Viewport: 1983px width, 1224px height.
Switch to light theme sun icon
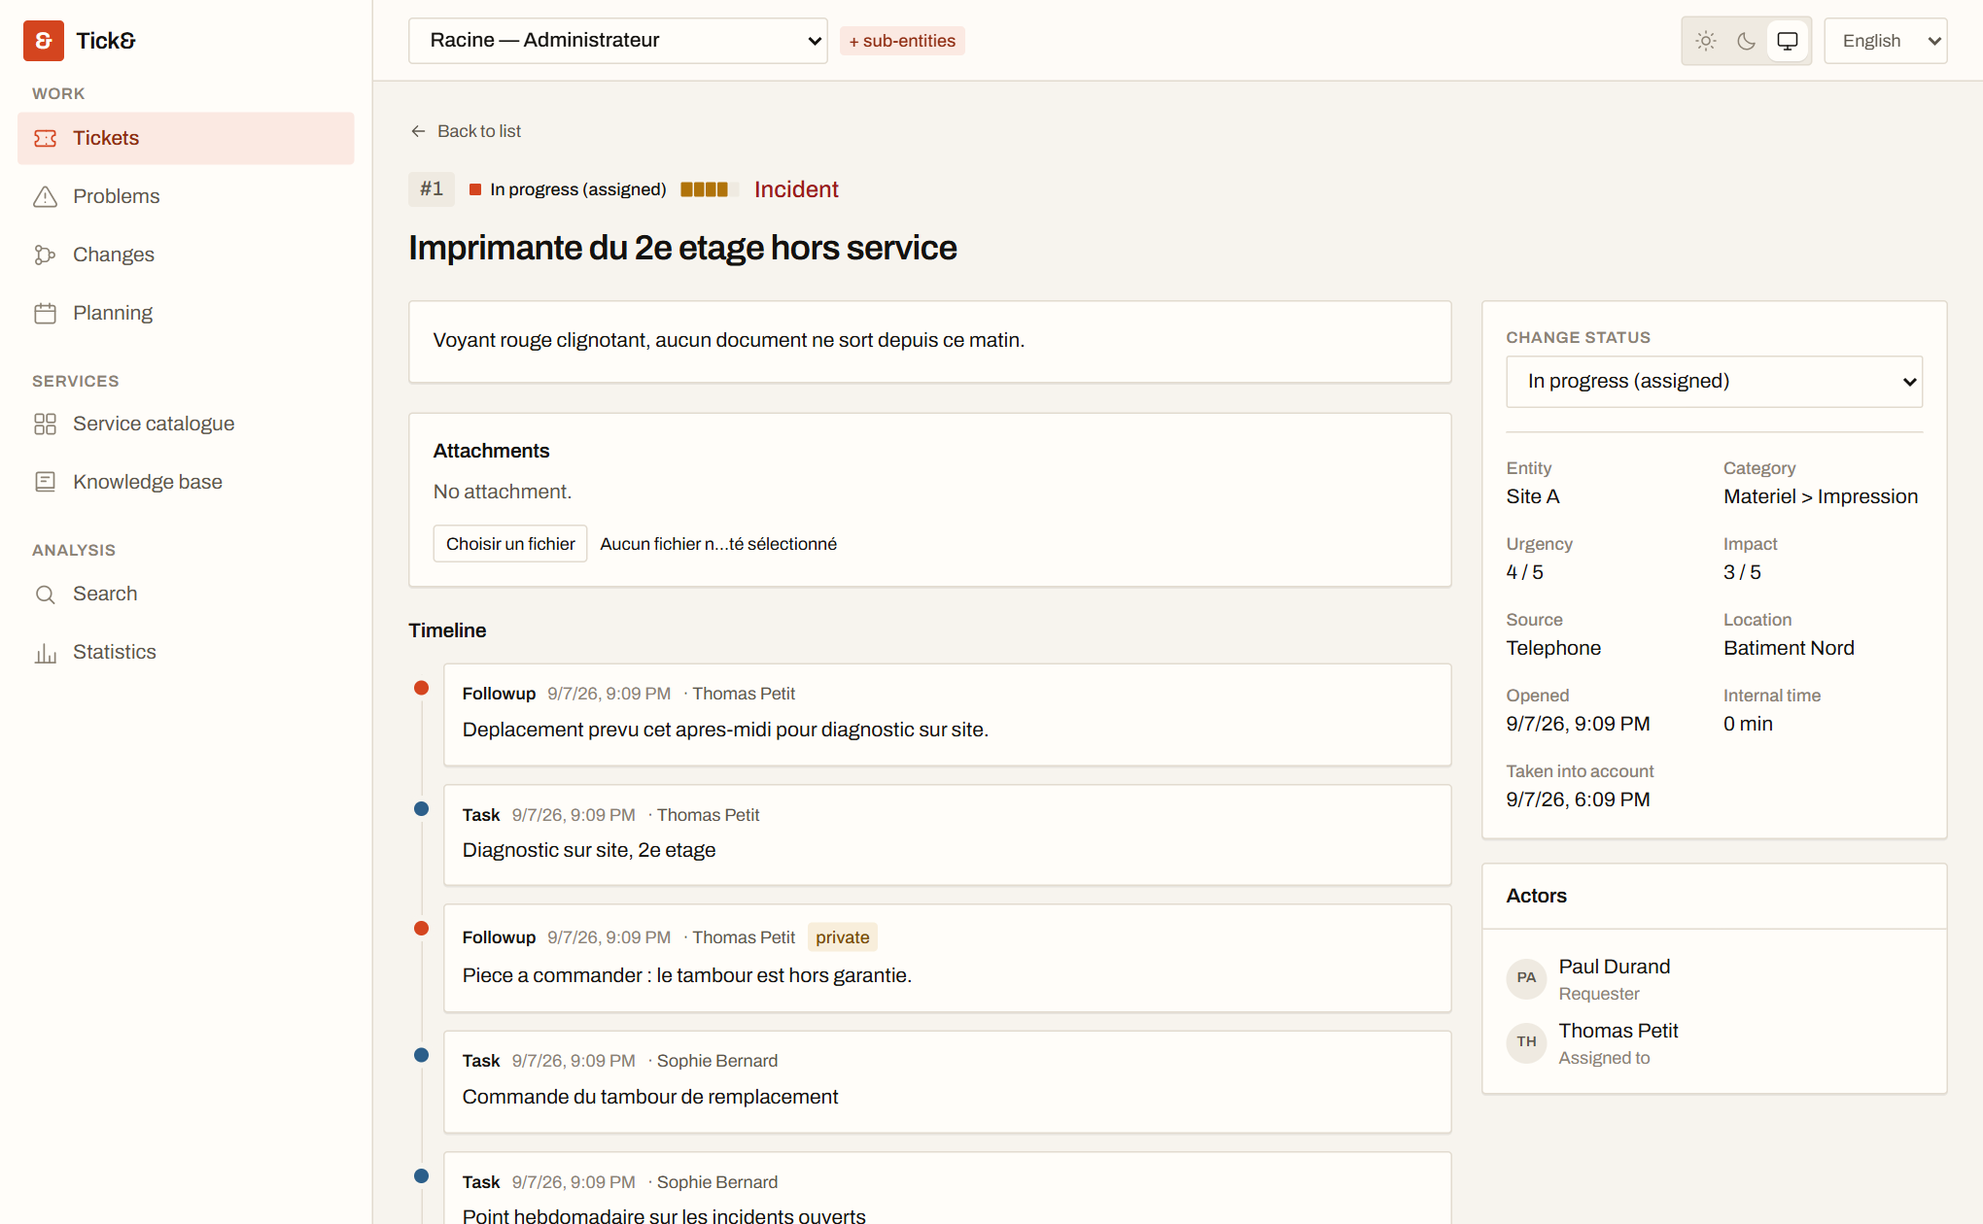click(1706, 41)
